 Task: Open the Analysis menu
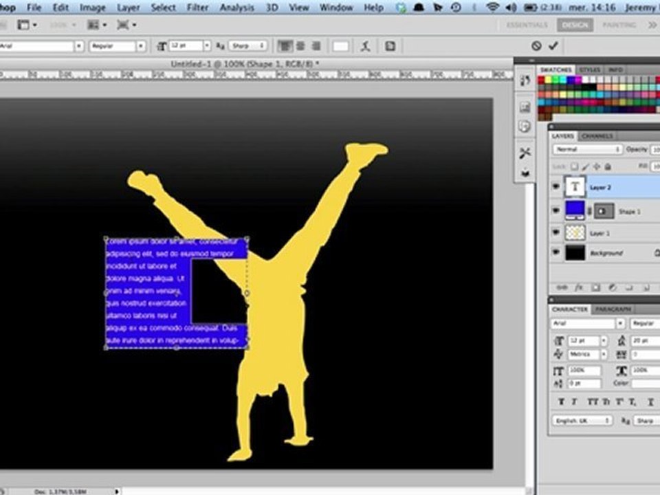[236, 8]
